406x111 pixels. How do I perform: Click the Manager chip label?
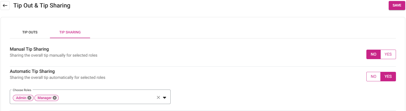[x=44, y=98]
